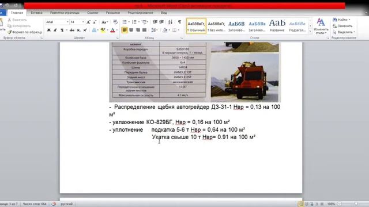The image size is (369, 207).
Task: Switch to Рассылки tab
Action: click(x=113, y=13)
